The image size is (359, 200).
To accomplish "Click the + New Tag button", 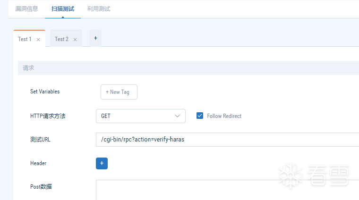I will [119, 92].
